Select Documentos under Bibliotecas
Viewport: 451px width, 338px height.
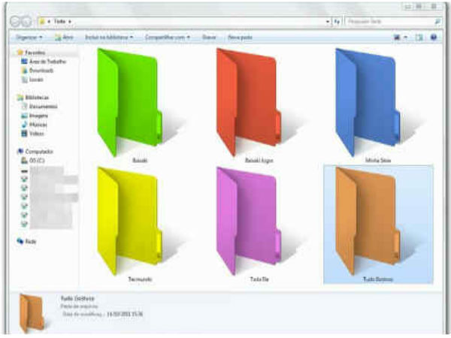43,107
